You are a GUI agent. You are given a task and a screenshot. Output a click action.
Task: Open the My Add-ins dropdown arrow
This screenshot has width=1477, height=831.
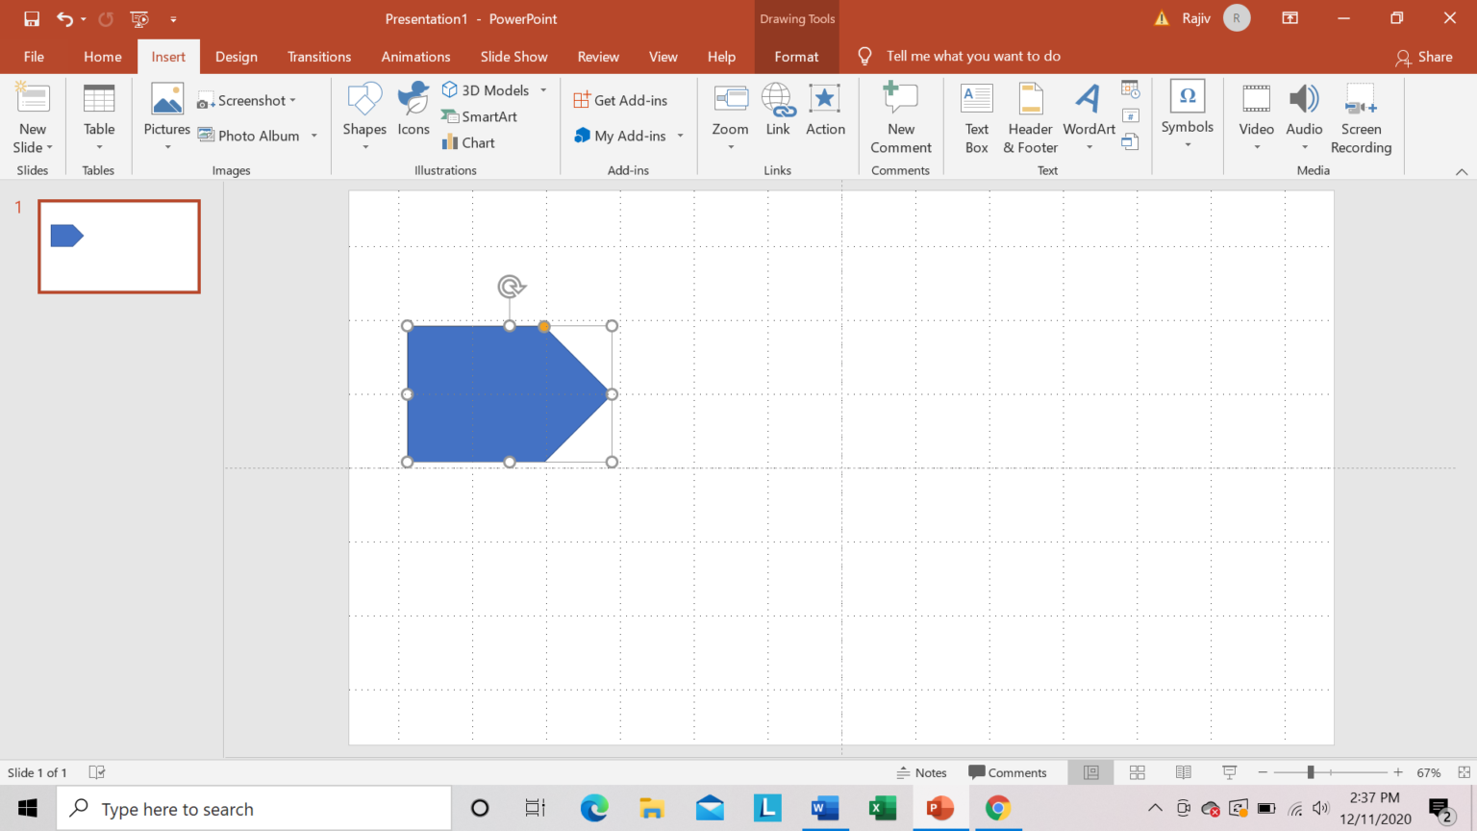(x=680, y=136)
